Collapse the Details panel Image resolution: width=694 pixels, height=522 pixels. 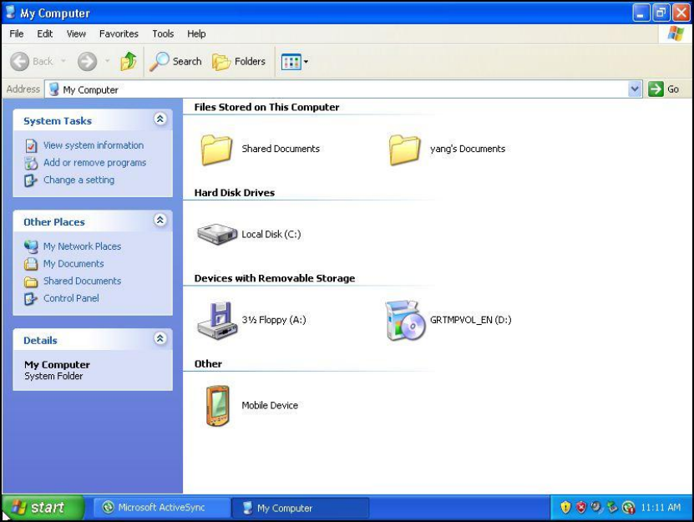[x=160, y=338]
